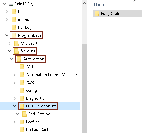Select the Automation folder name
Image resolution: width=142 pixels, height=133 pixels.
34,59
